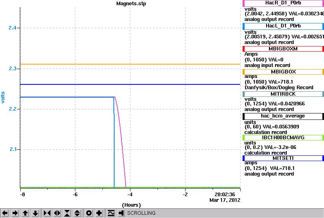Click MITIRBCK value VAL=0.0420966
324x218 pixels.
coord(286,104)
